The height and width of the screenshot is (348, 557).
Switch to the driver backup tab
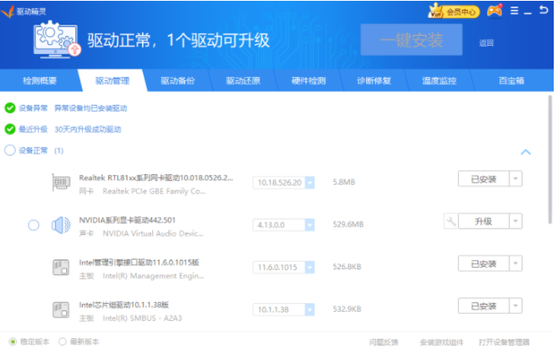click(x=178, y=81)
